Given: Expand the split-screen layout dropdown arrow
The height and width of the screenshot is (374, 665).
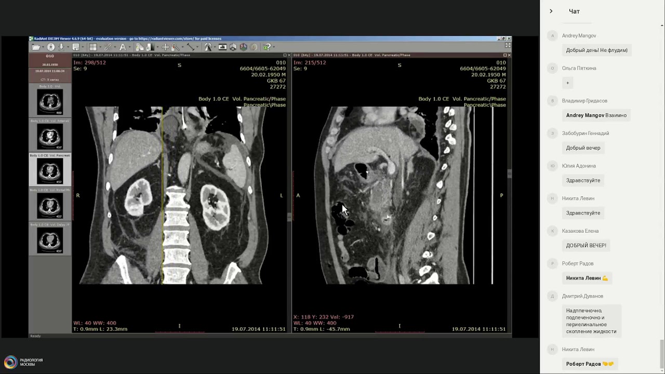Looking at the screenshot, I should point(100,47).
